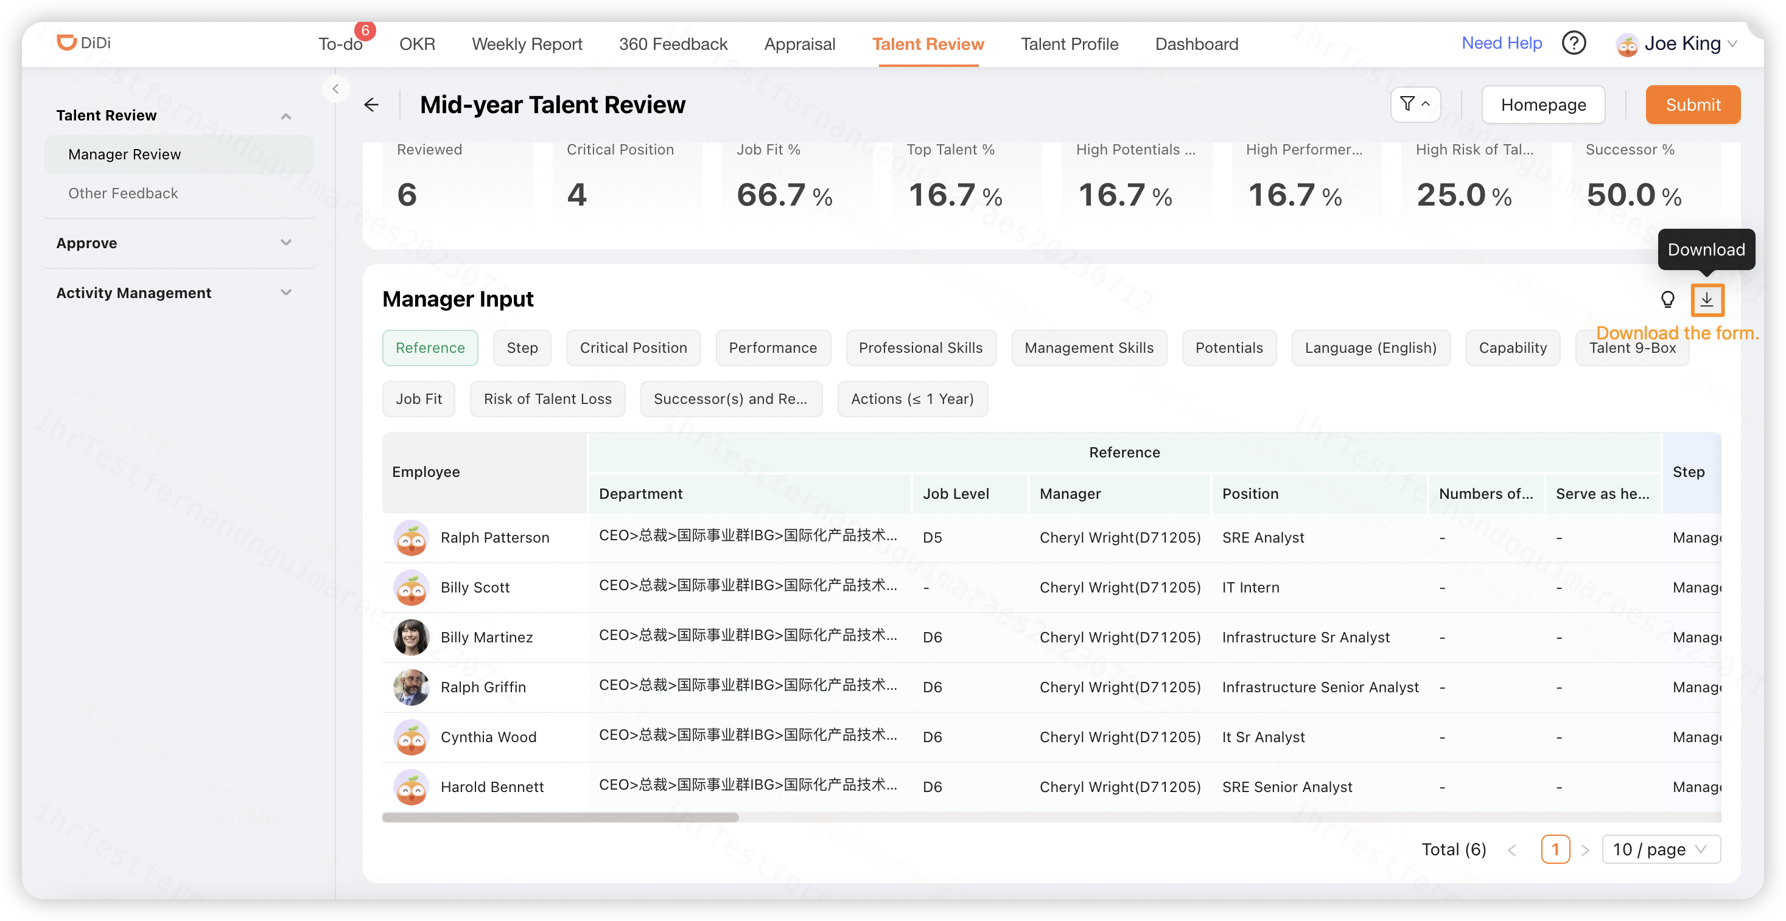Collapse the Talent Review sidebar section
The image size is (1786, 921).
point(285,116)
